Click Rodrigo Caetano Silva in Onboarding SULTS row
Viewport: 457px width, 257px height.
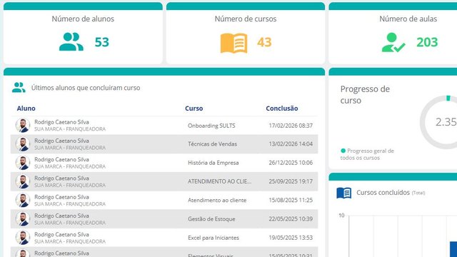pos(61,122)
